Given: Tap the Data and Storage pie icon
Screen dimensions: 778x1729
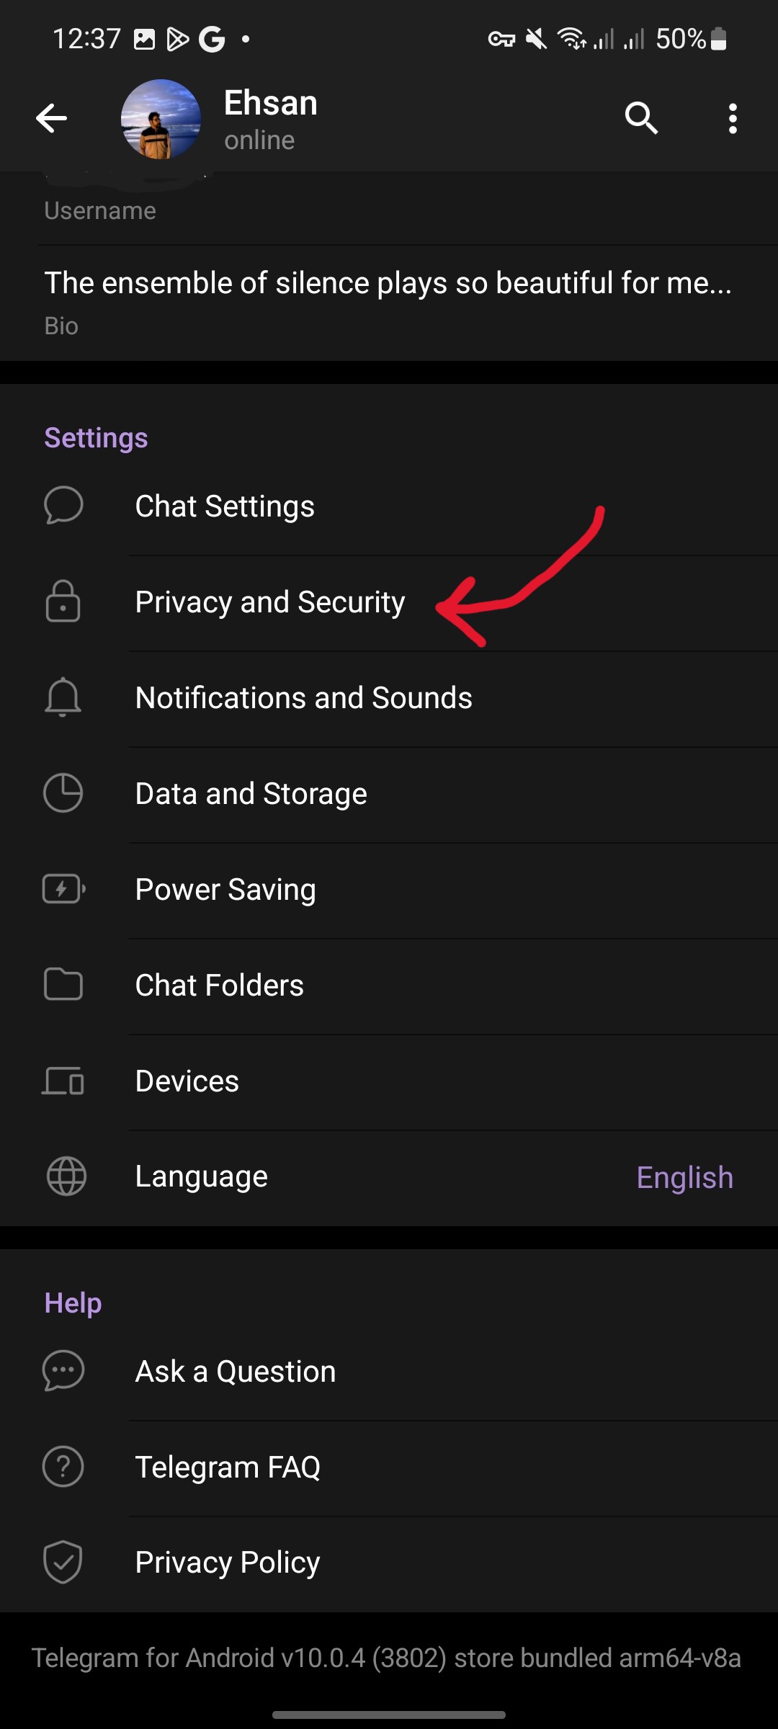Looking at the screenshot, I should click(63, 793).
